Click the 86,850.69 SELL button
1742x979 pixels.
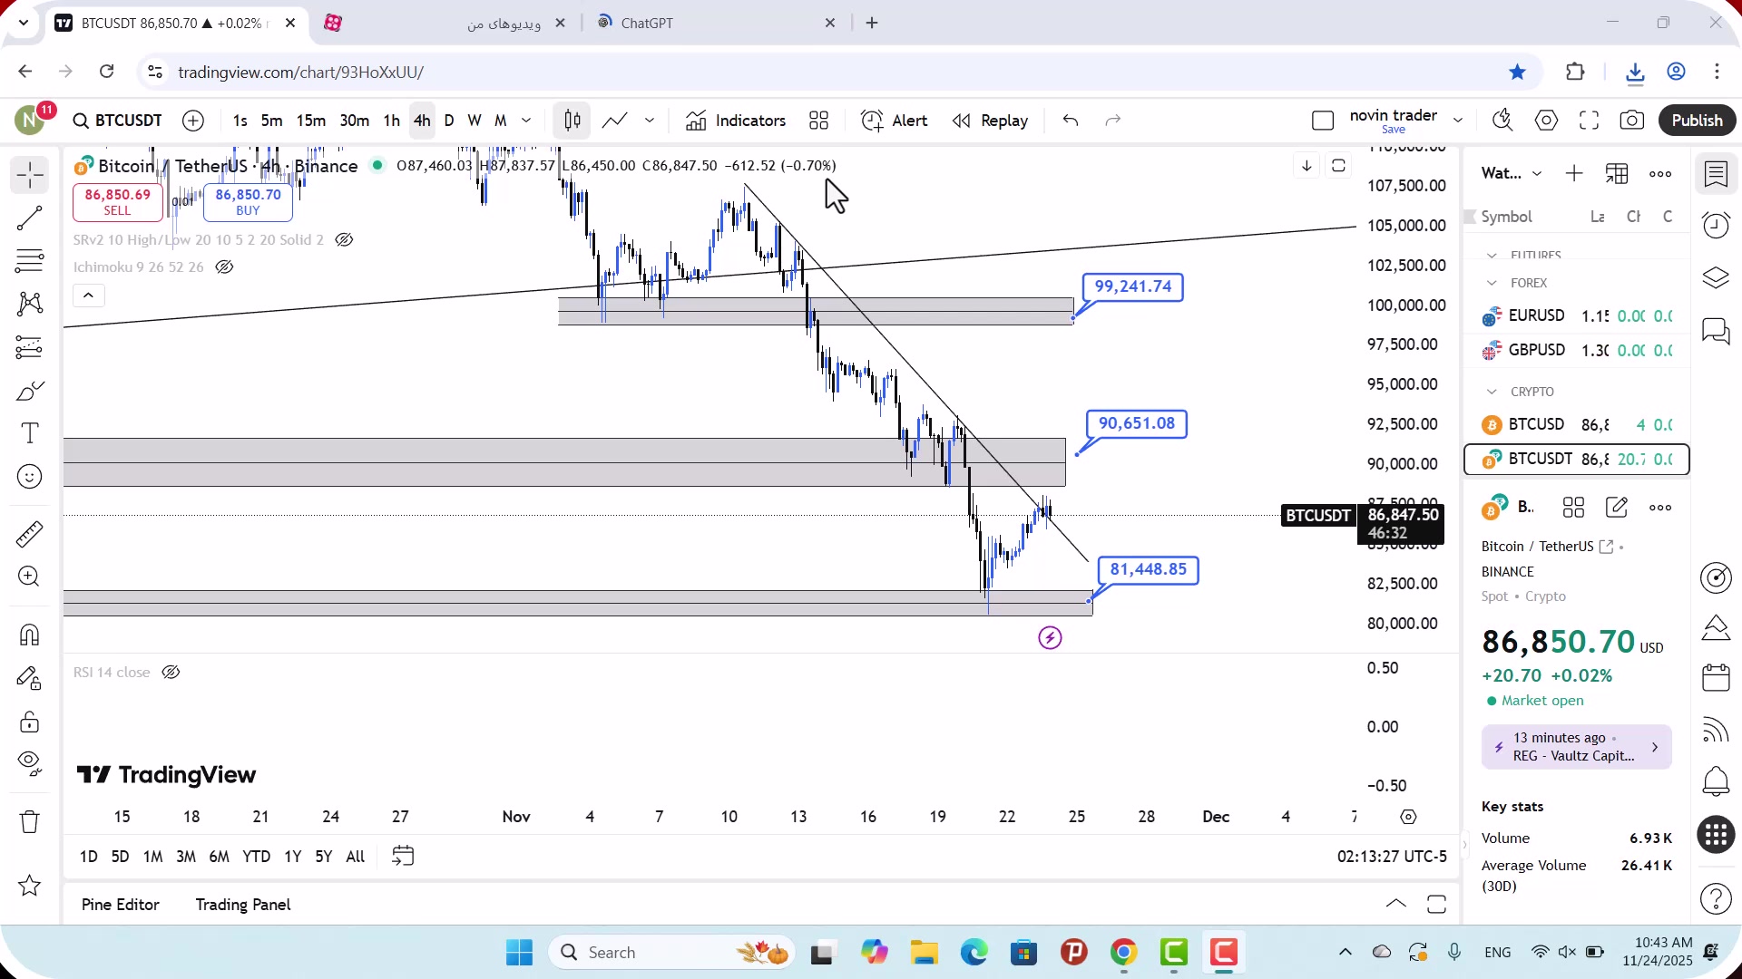pyautogui.click(x=118, y=202)
